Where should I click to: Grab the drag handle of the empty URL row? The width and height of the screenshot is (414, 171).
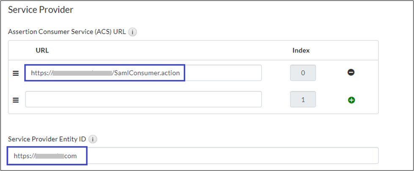click(x=16, y=100)
